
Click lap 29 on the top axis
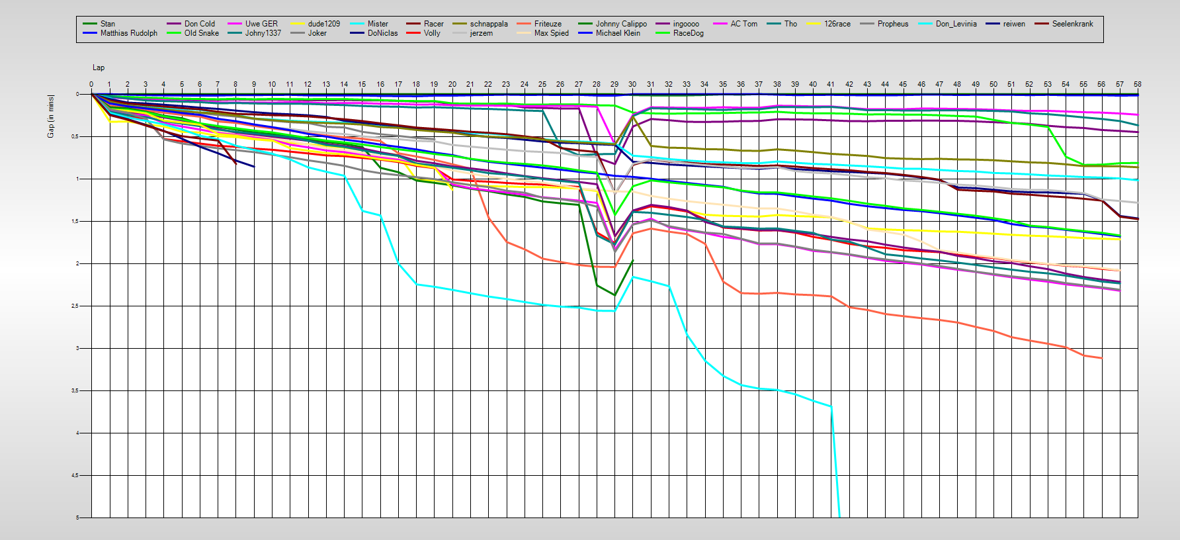click(614, 84)
